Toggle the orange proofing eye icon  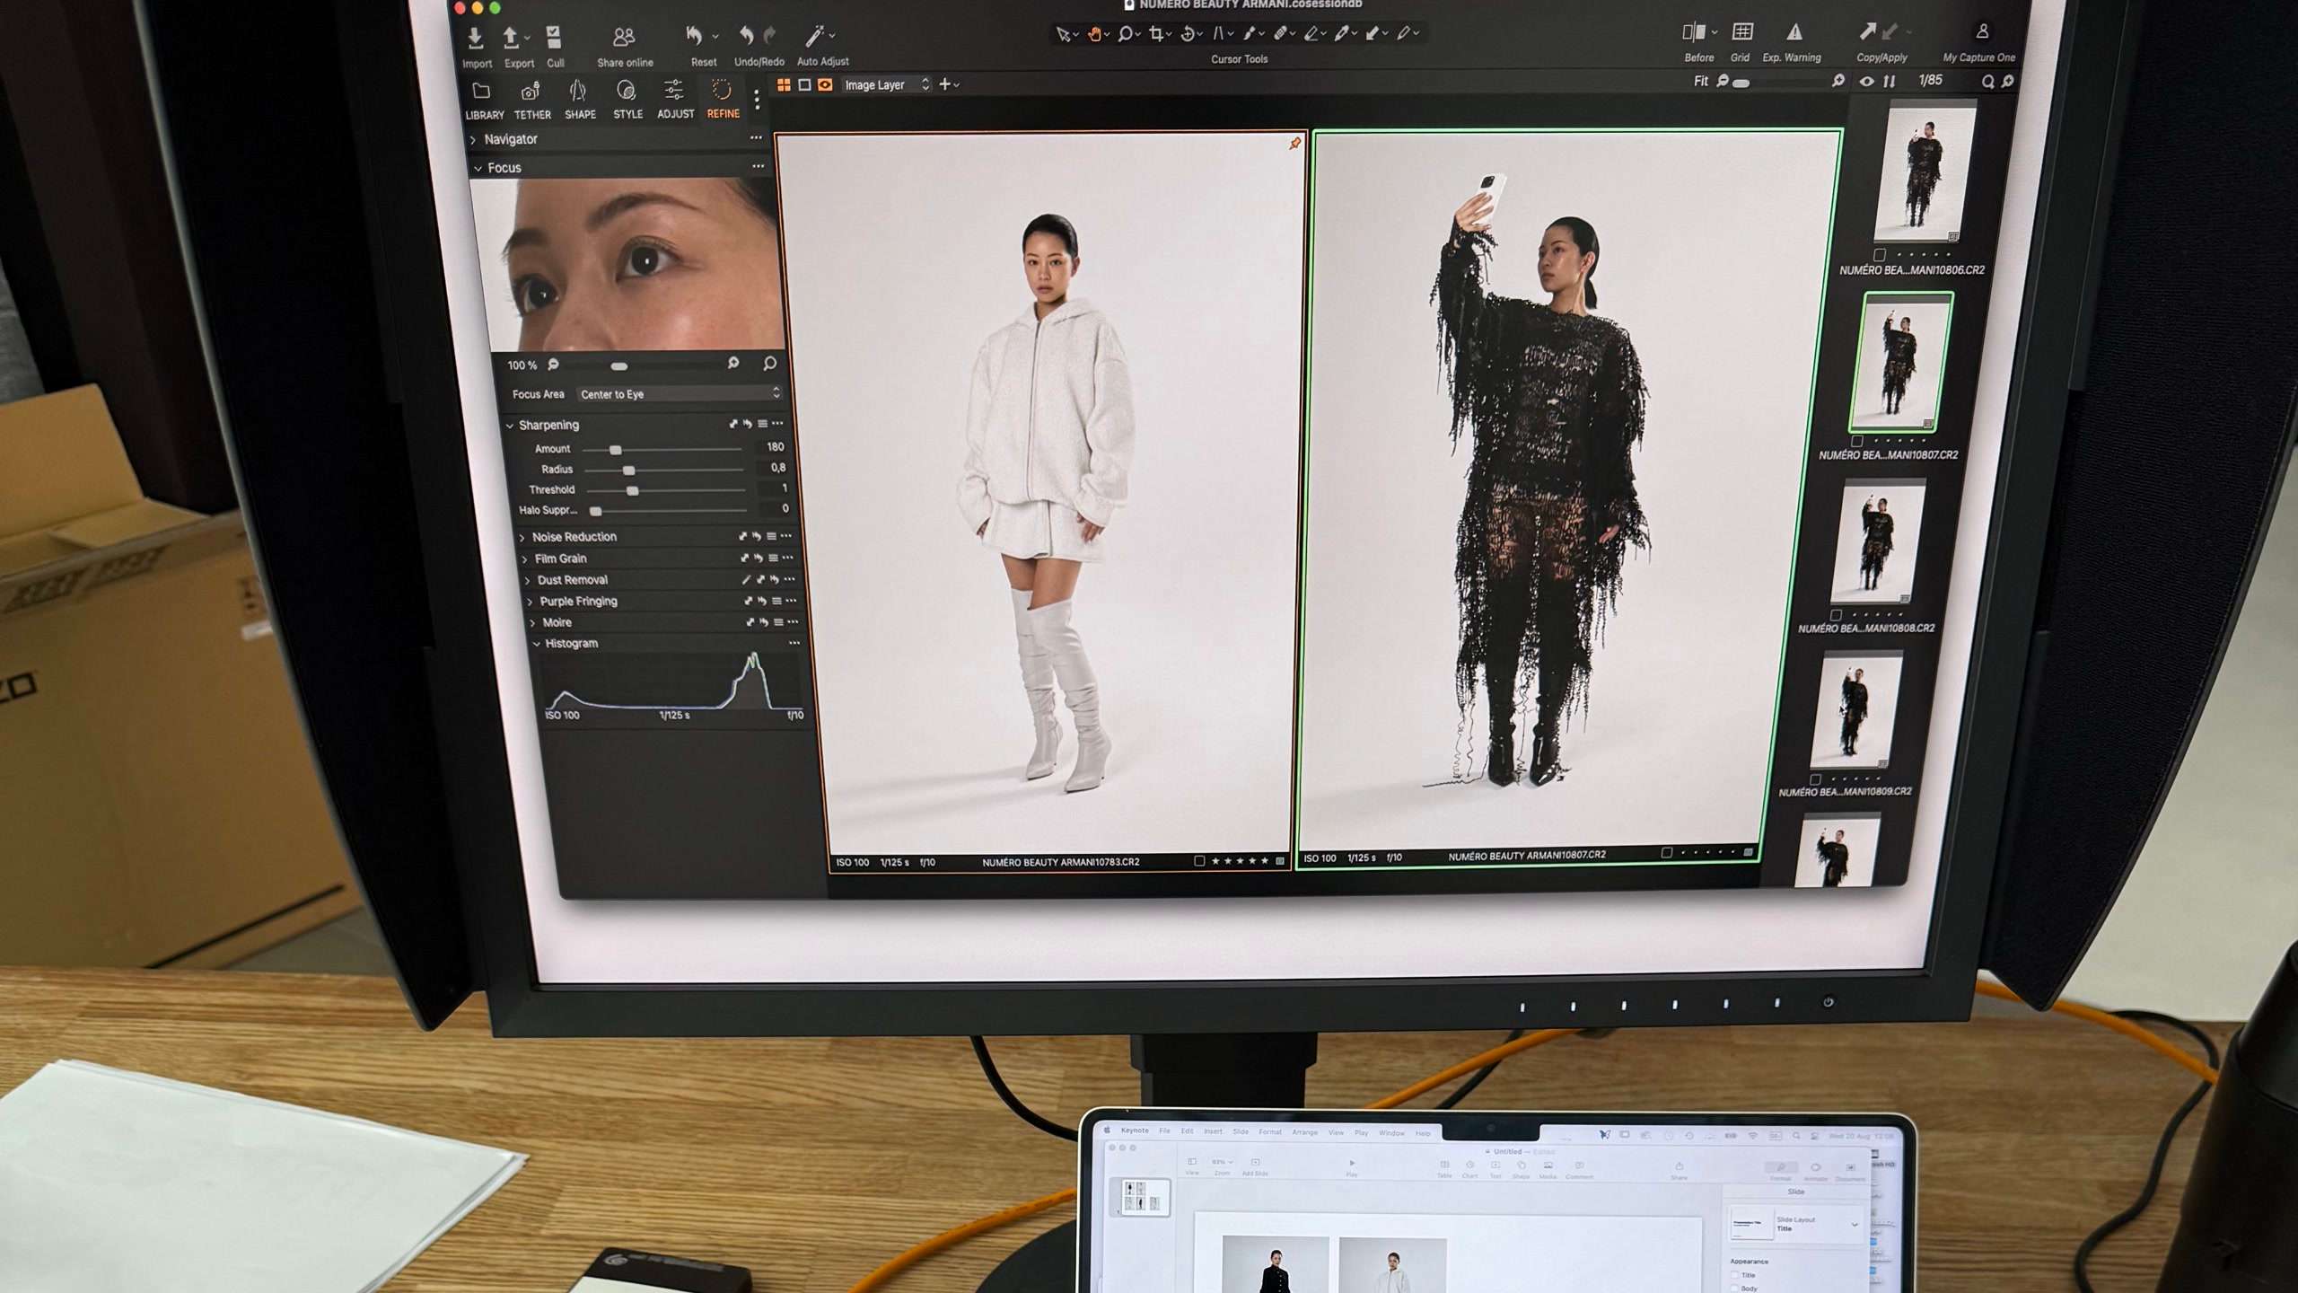(x=825, y=84)
